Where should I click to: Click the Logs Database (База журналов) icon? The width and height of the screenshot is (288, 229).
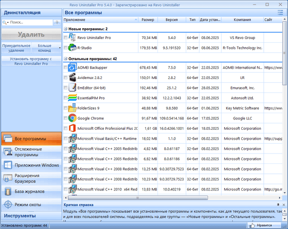tap(9, 191)
